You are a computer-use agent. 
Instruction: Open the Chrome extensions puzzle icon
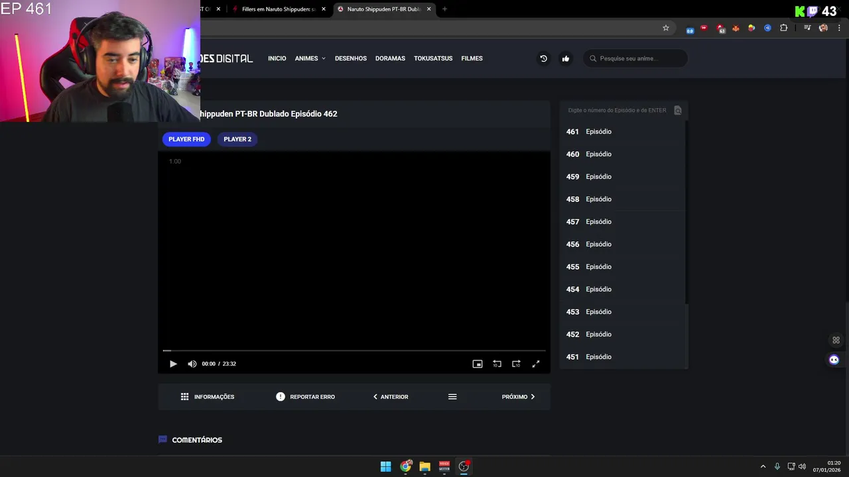point(784,28)
